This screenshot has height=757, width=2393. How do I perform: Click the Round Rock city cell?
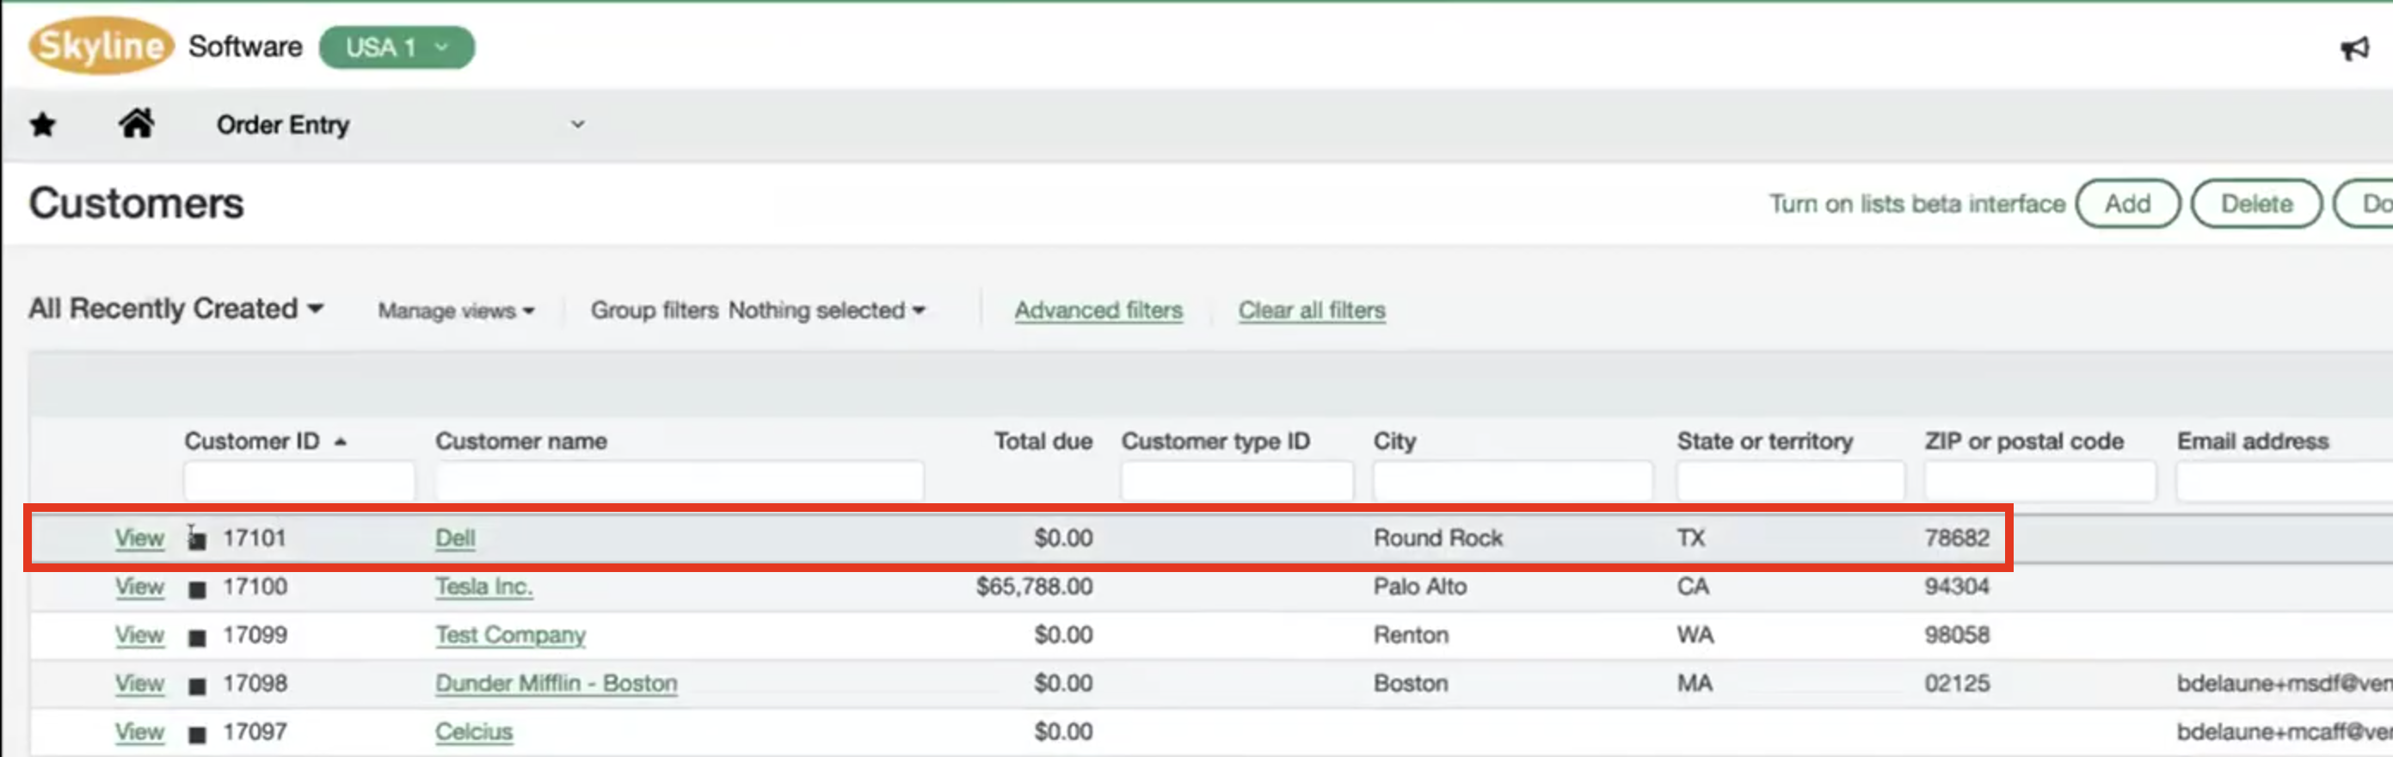(x=1437, y=538)
